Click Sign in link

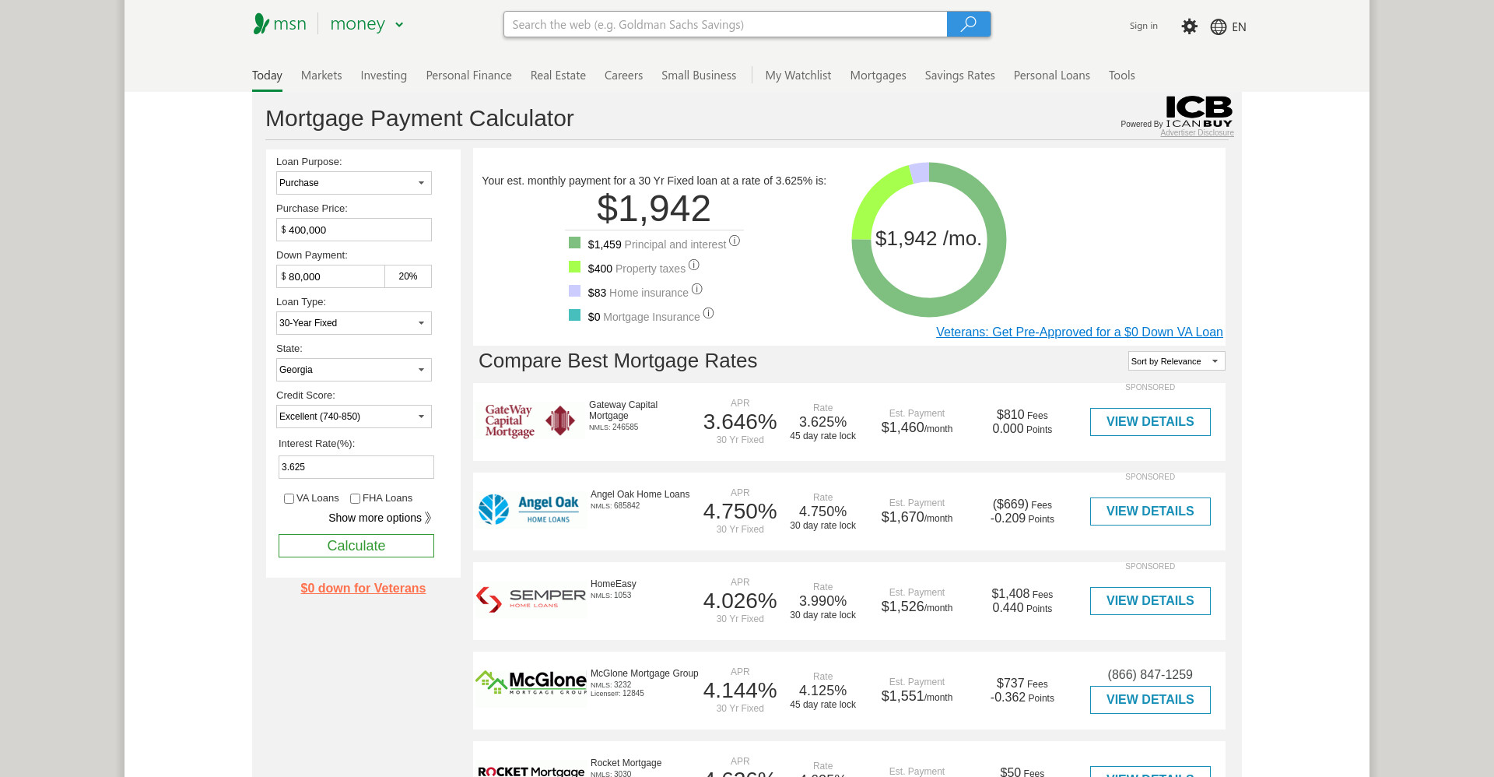coord(1143,26)
